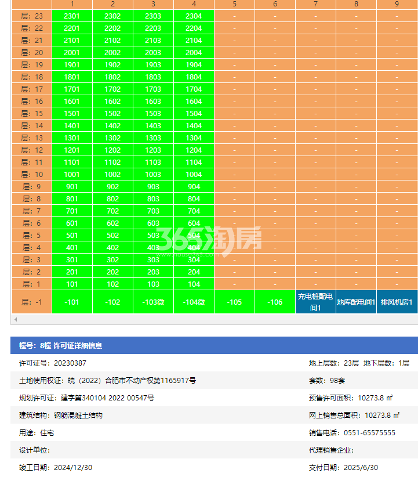Image resolution: width=418 pixels, height=484 pixels.
Task: Click unit 1703 cell
Action: tap(153, 89)
